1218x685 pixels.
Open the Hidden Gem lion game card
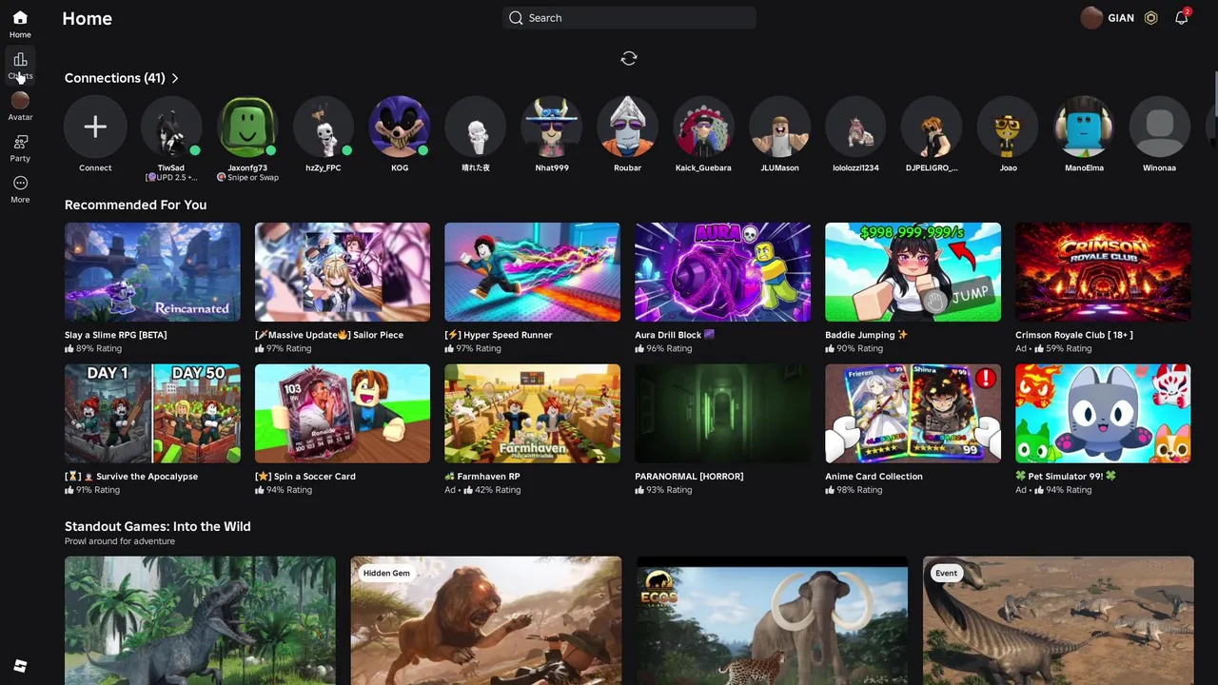[486, 620]
